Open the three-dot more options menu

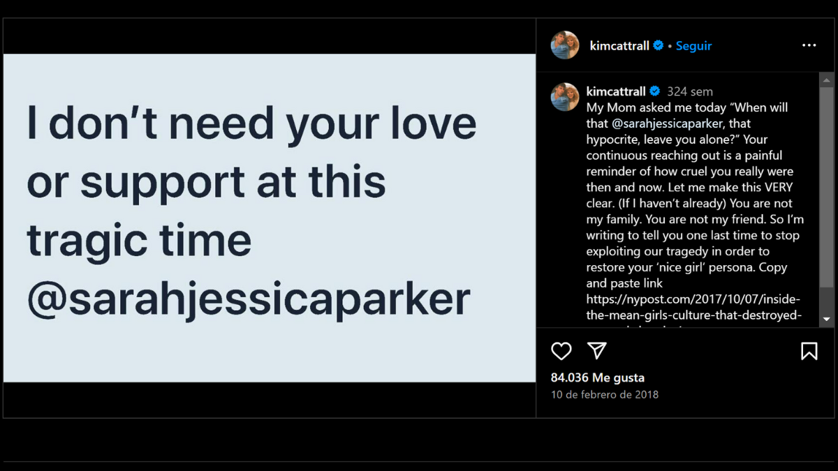pyautogui.click(x=809, y=45)
